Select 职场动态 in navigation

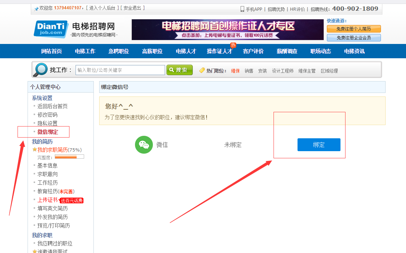320,51
